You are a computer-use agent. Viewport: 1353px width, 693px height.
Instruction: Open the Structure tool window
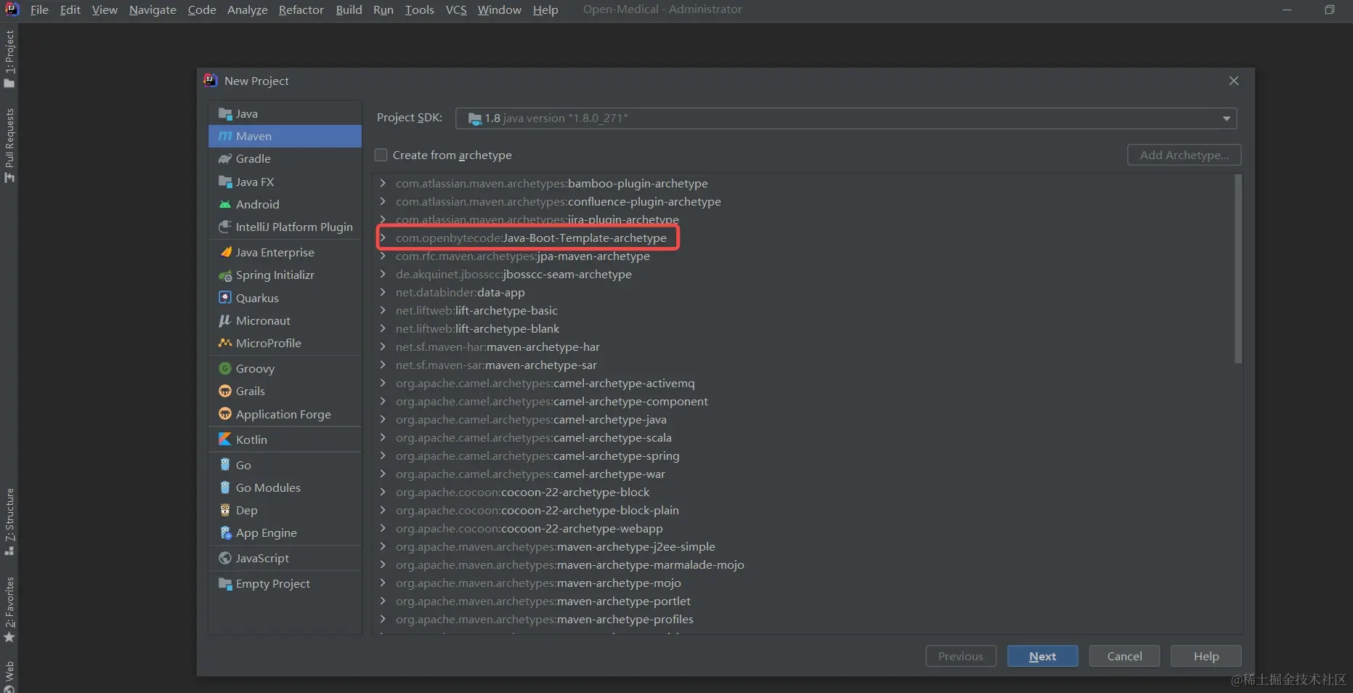tap(9, 522)
